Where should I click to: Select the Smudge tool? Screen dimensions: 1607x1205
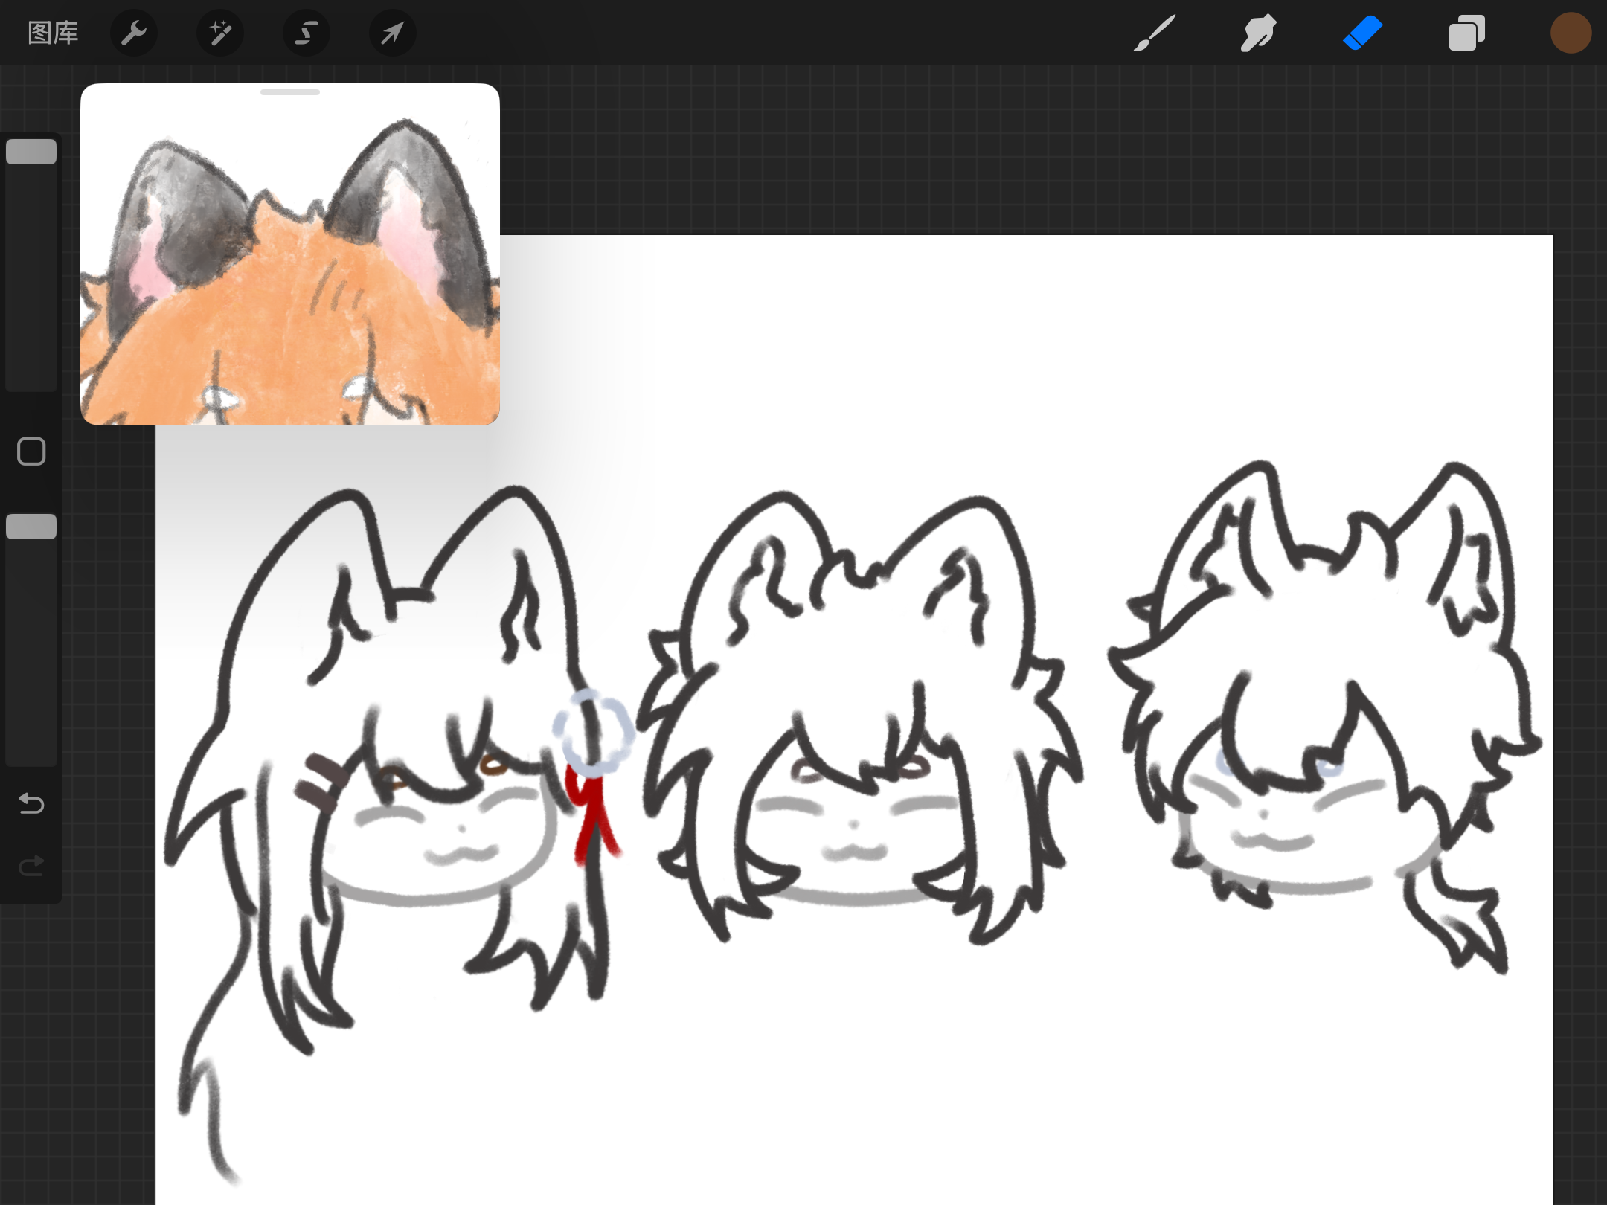tap(1258, 33)
